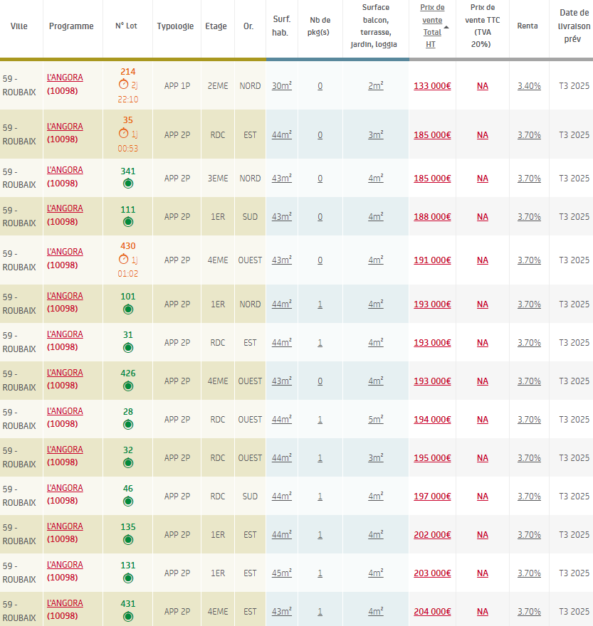Click lot number 430
593x626 pixels.
(128, 246)
